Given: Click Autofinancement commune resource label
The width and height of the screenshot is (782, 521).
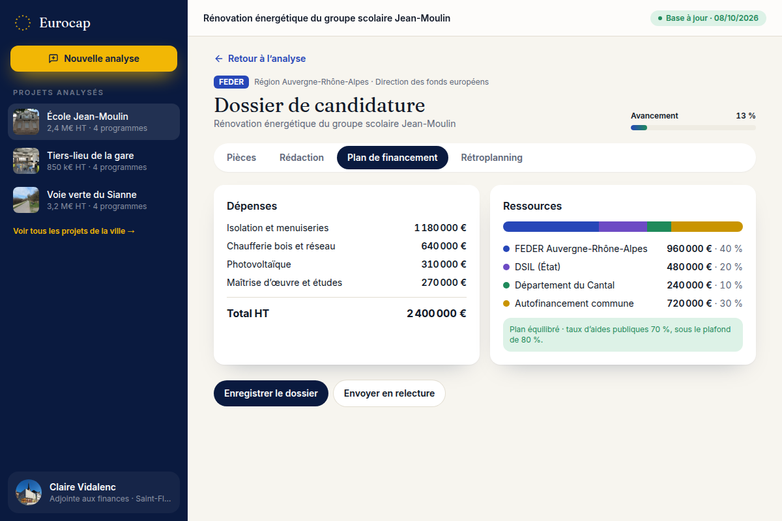Looking at the screenshot, I should 574,303.
